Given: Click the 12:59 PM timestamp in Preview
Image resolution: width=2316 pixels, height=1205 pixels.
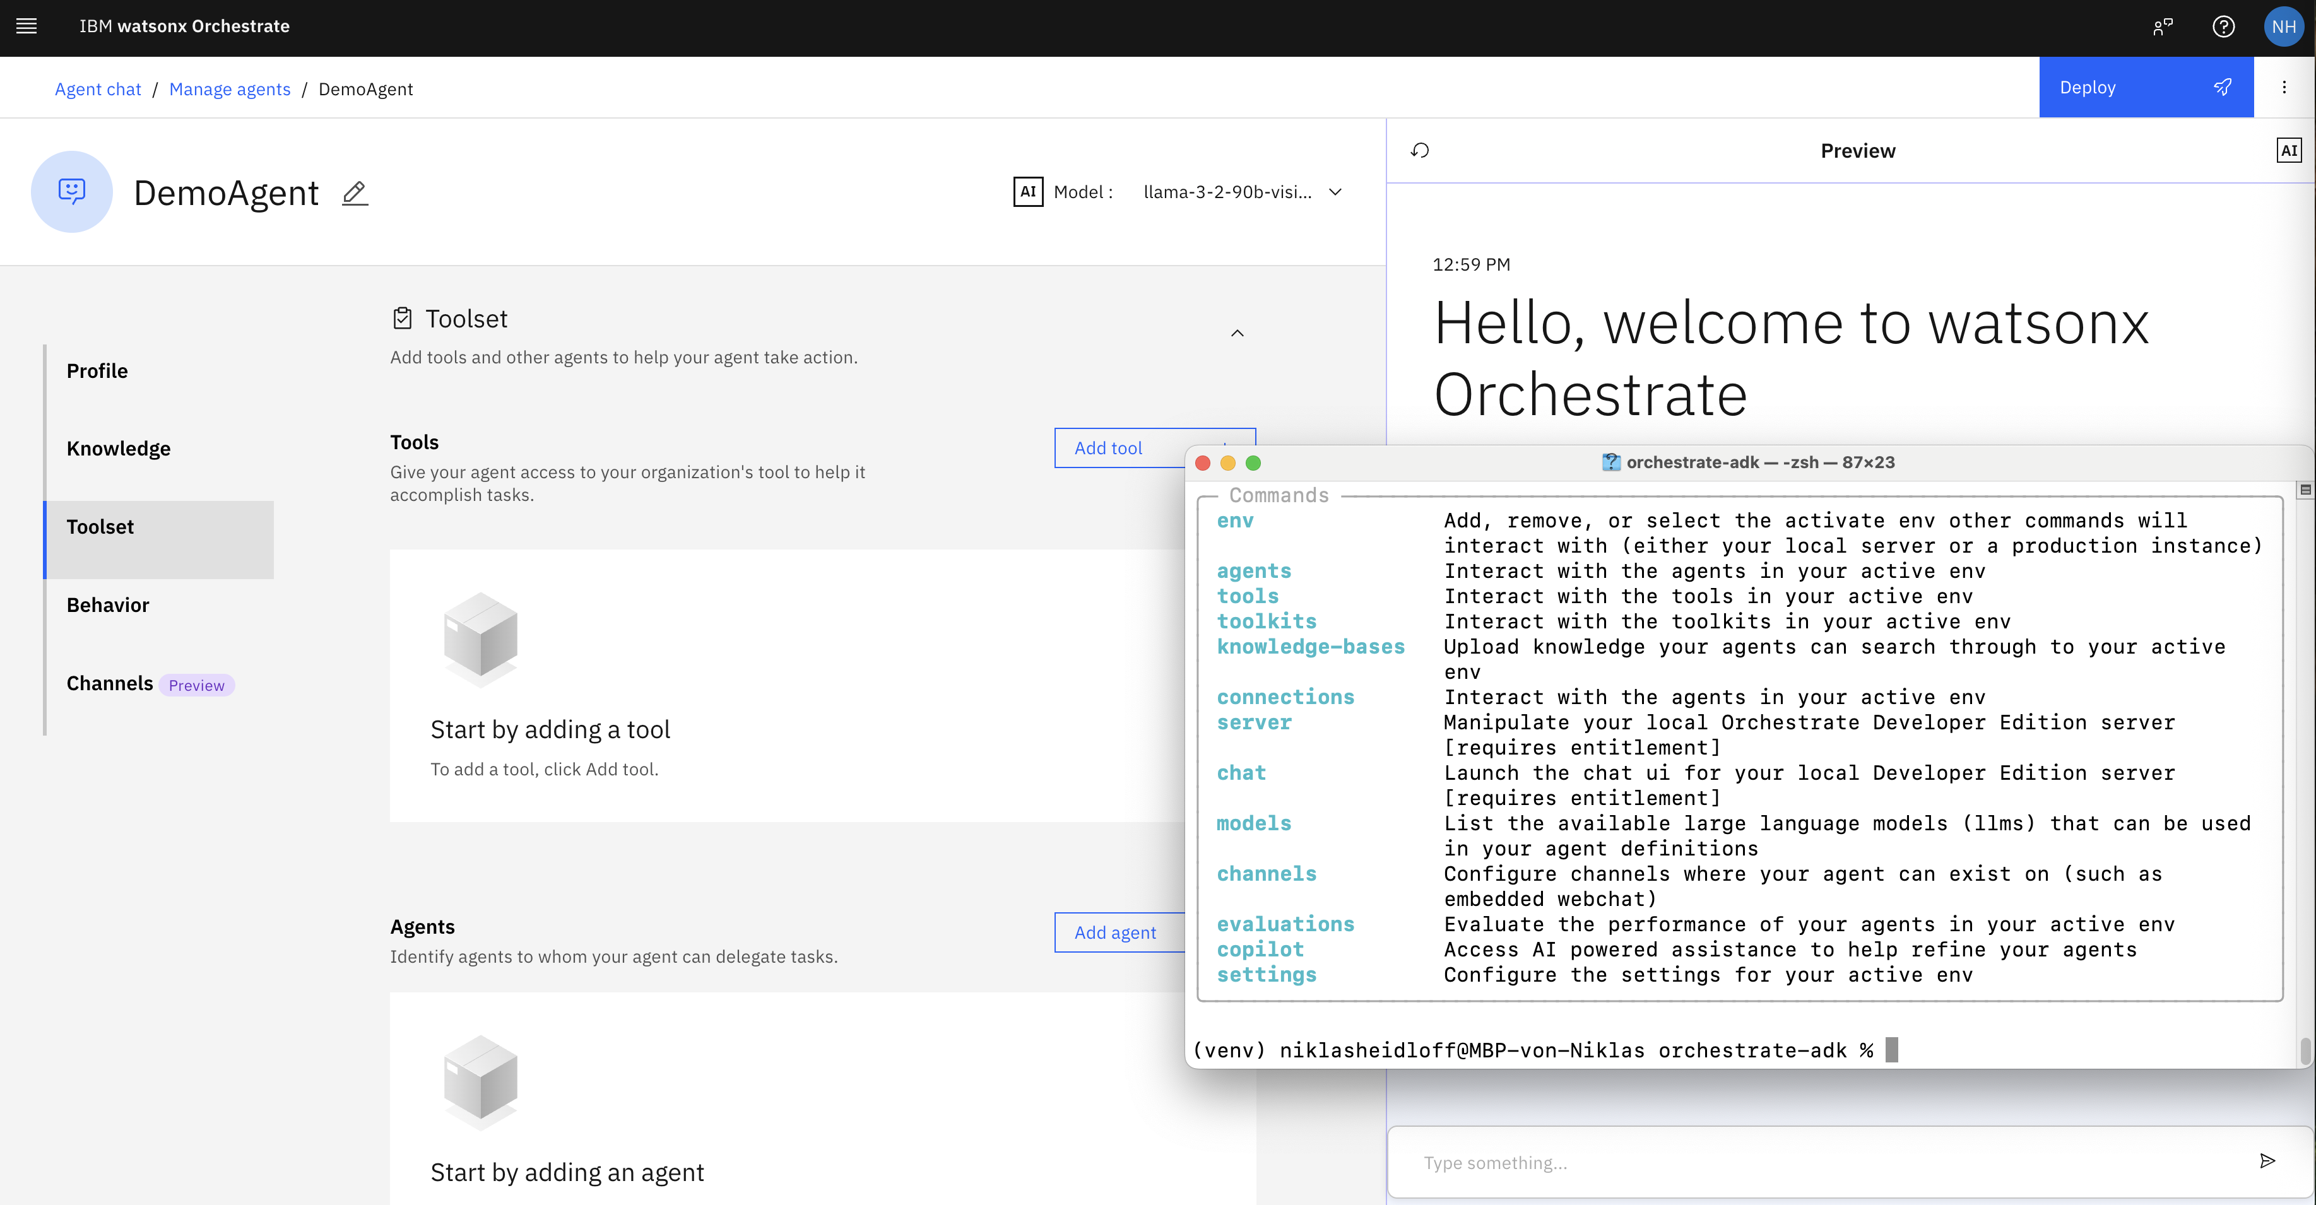Looking at the screenshot, I should [x=1471, y=264].
